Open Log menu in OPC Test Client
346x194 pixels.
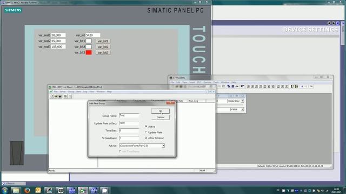coord(85,92)
